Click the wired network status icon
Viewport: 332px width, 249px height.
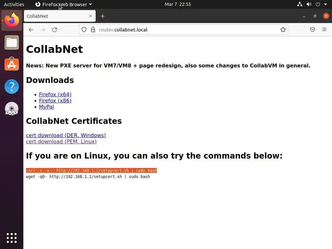(300, 4)
